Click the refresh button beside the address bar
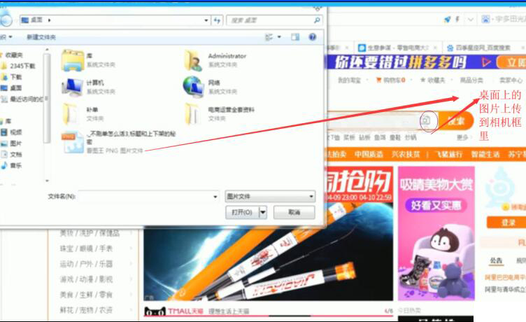Viewport: 526px width, 322px height. (217, 20)
